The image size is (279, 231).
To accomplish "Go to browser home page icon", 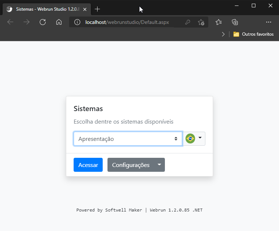I will (59, 22).
